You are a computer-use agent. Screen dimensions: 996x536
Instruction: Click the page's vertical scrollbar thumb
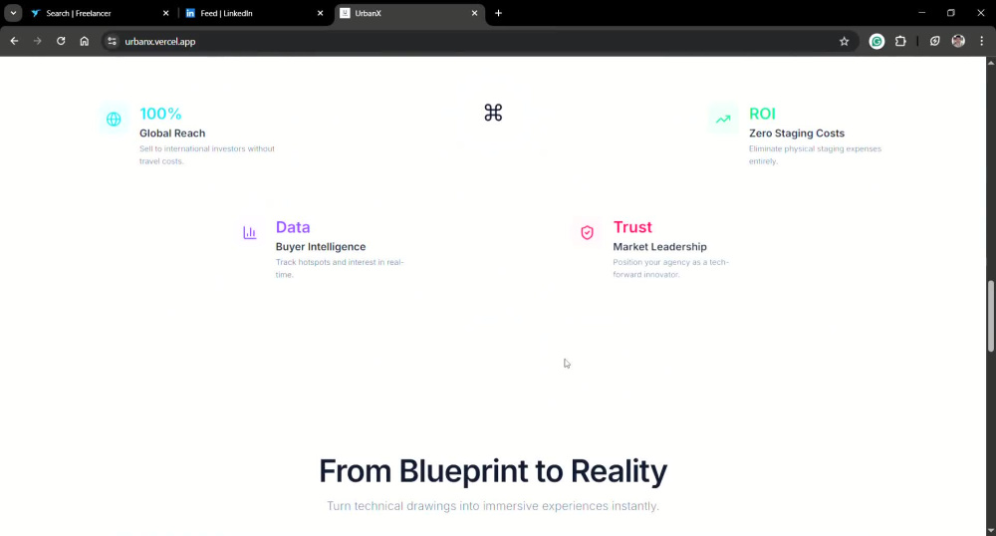click(x=990, y=316)
